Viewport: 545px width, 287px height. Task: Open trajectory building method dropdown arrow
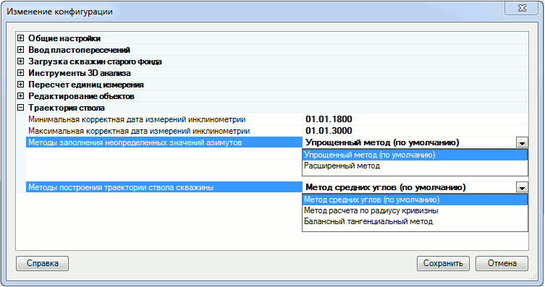click(522, 187)
